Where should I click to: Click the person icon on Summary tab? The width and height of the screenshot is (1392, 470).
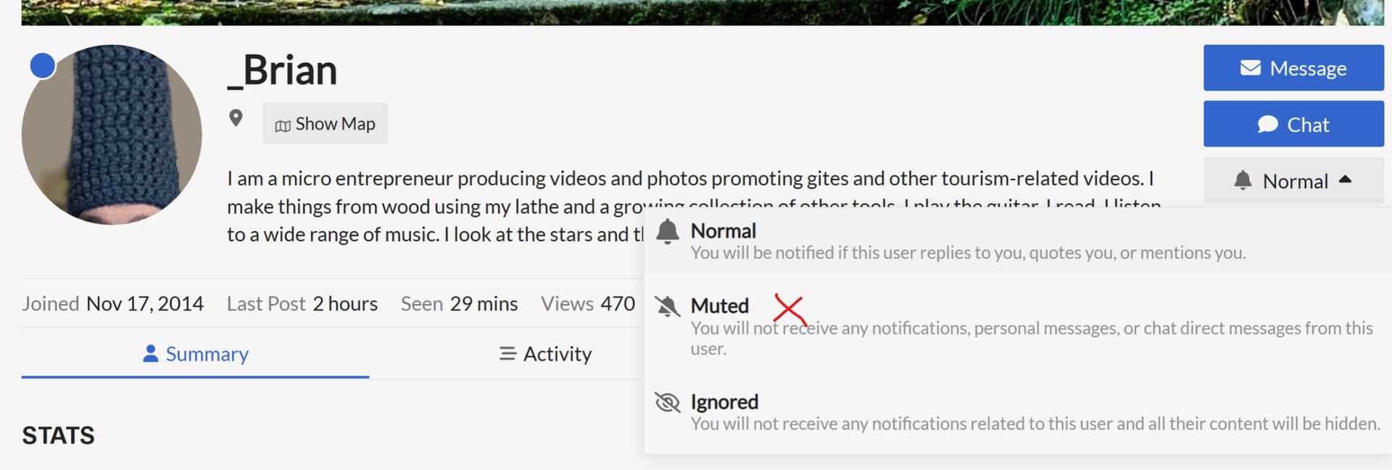[x=151, y=353]
